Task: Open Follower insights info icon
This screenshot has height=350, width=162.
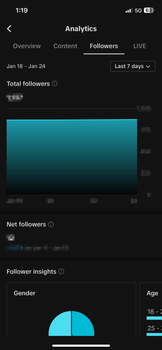Action: coord(61,272)
